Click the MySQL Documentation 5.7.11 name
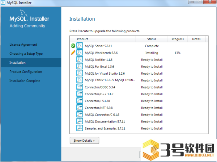 click(x=105, y=122)
